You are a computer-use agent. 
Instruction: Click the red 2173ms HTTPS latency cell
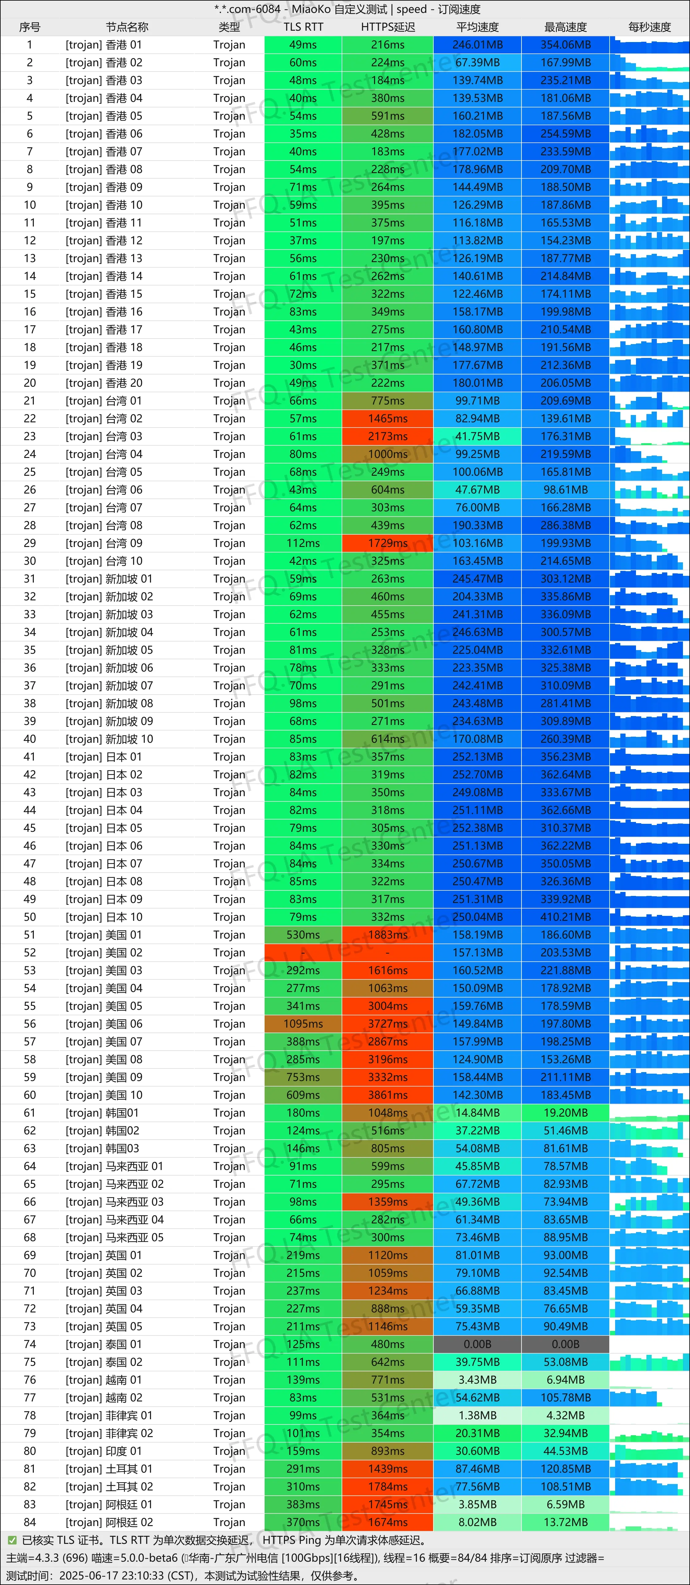pyautogui.click(x=388, y=436)
